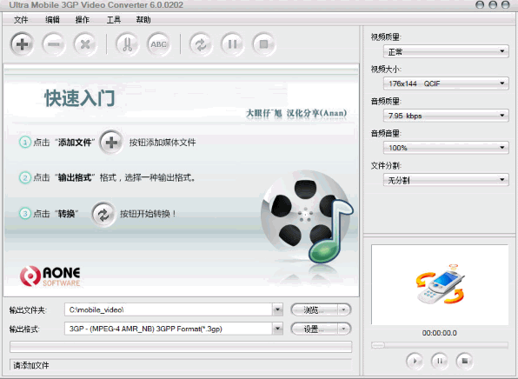Viewport: 518px width, 379px height.
Task: Click the conversion progress bar
Action: [181, 347]
